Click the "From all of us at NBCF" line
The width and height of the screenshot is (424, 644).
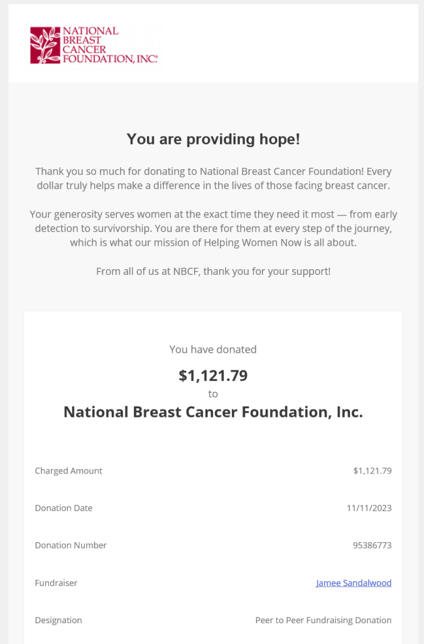coord(213,272)
